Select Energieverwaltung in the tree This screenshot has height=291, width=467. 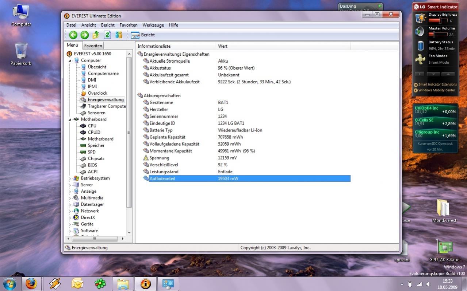click(x=106, y=100)
